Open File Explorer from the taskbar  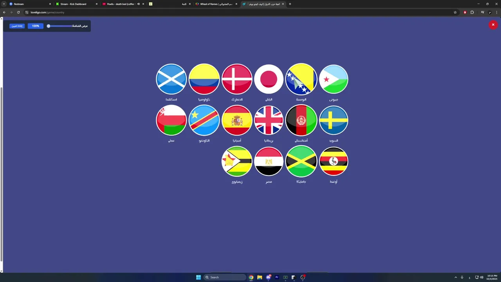(260, 277)
